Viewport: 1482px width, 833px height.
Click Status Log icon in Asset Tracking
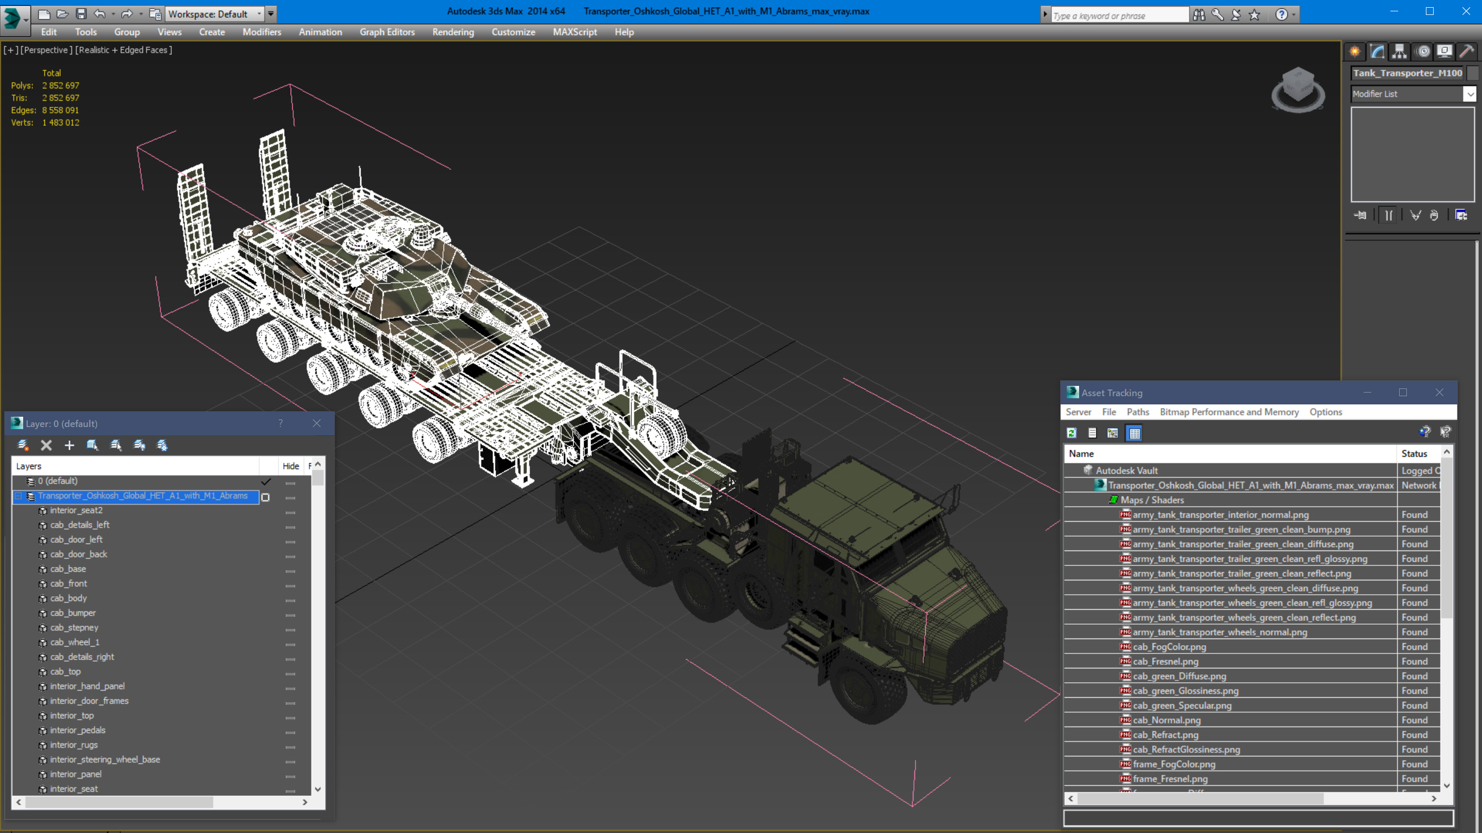click(x=1092, y=433)
